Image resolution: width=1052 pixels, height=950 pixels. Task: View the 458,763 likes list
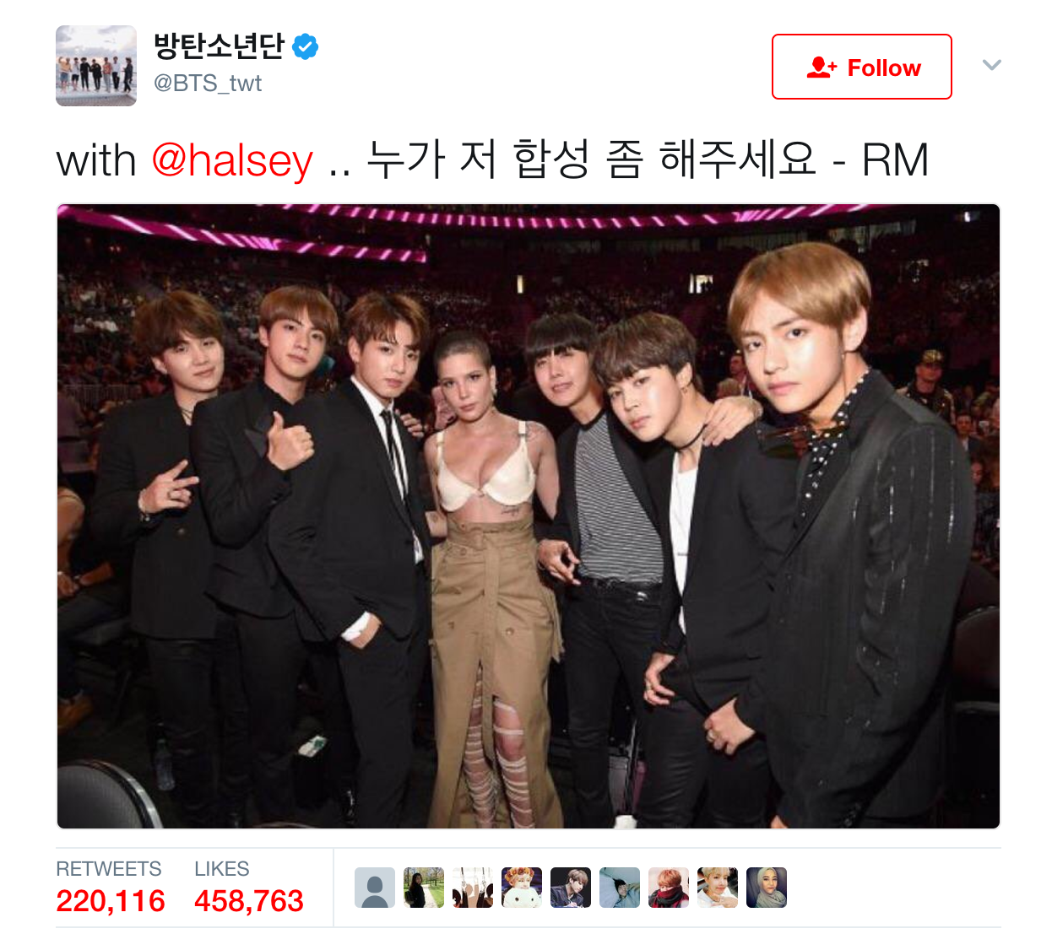pos(249,888)
